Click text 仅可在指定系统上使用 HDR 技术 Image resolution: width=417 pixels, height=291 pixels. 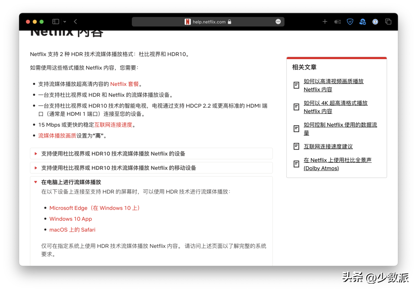click(154, 250)
